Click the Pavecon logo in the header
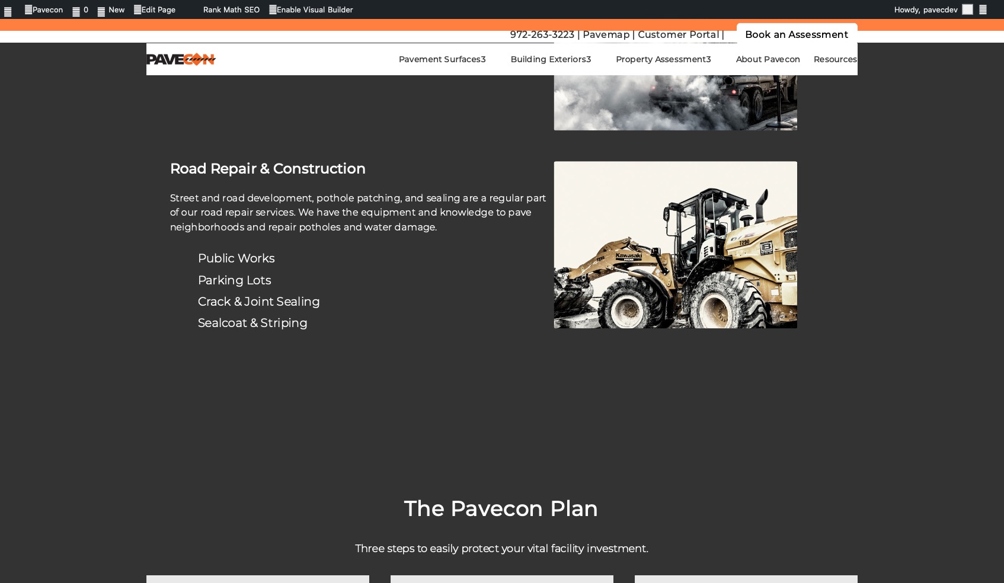Screen dimensions: 1004x583 click(181, 59)
